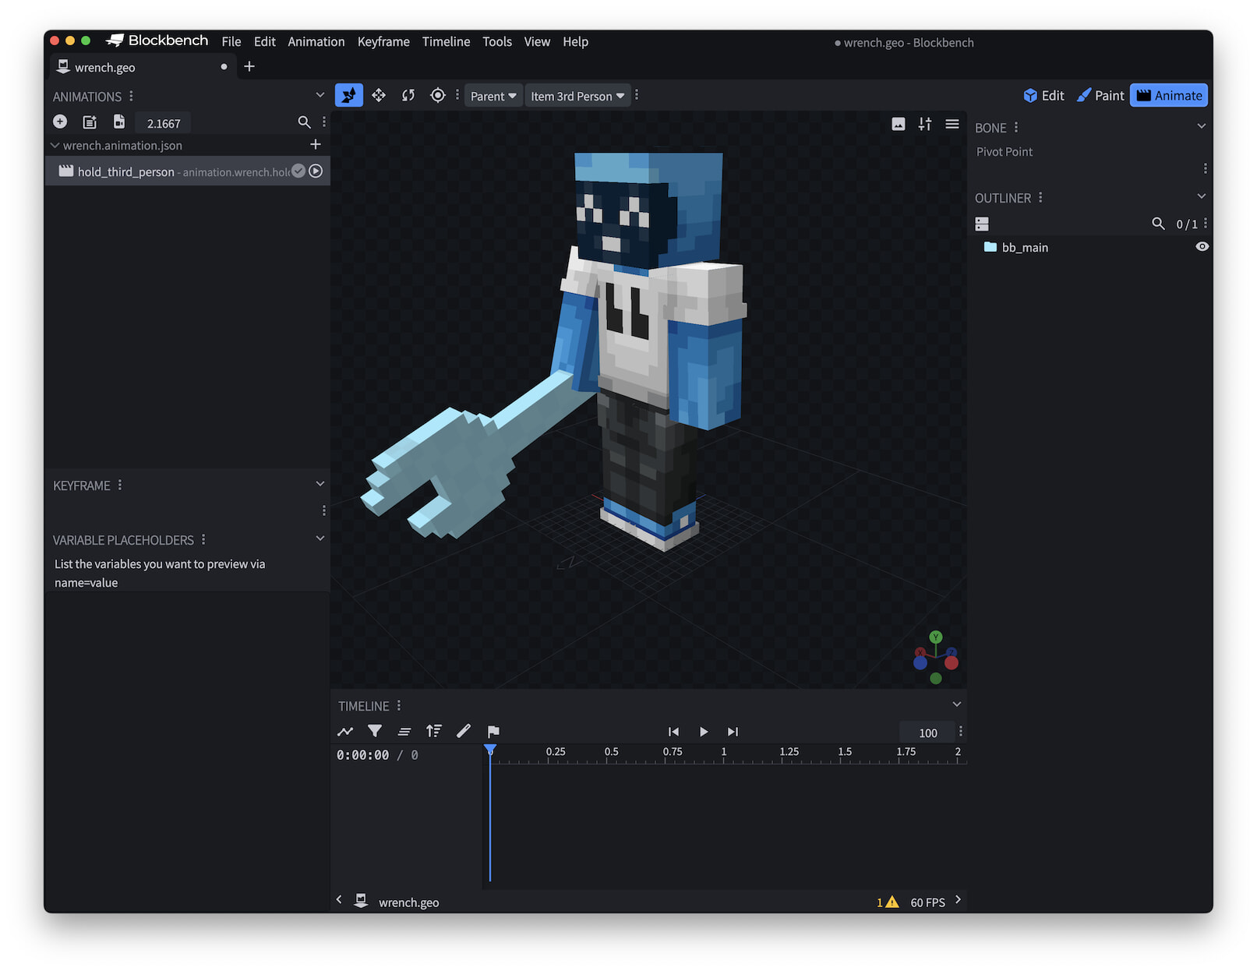1257x971 pixels.
Task: Open the View menu
Action: pos(537,41)
